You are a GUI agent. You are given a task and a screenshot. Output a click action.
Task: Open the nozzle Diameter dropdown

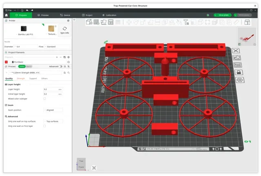click(26, 47)
